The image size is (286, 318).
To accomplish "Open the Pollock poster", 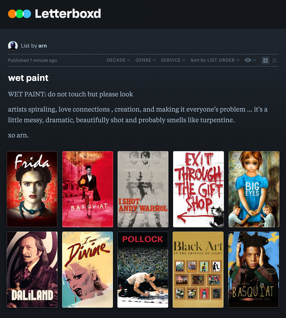I will click(x=143, y=270).
